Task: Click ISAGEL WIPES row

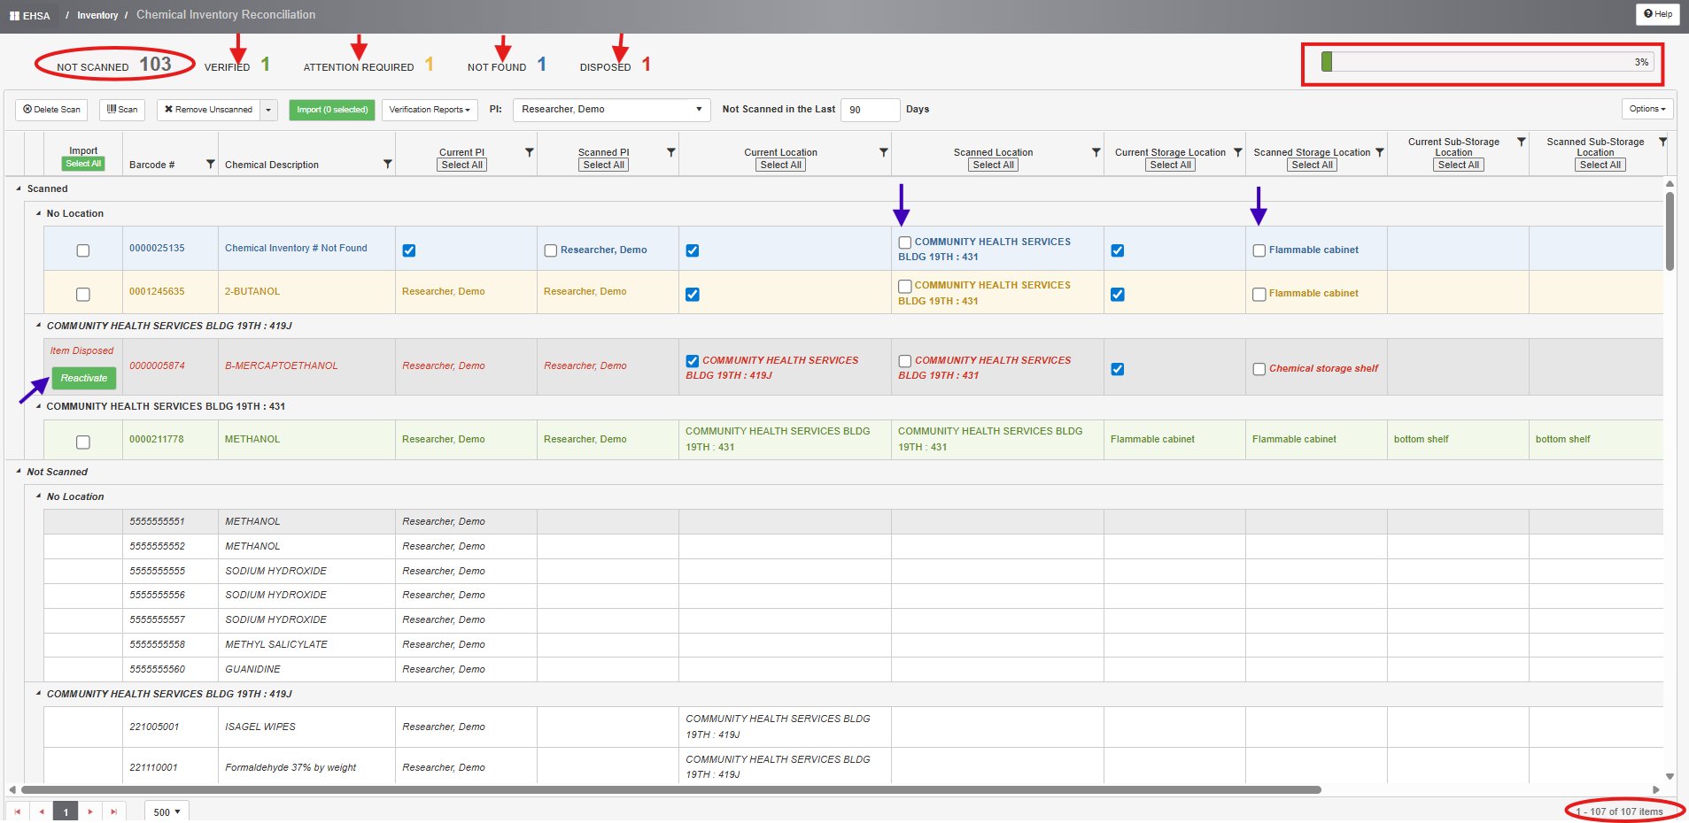Action: point(853,727)
